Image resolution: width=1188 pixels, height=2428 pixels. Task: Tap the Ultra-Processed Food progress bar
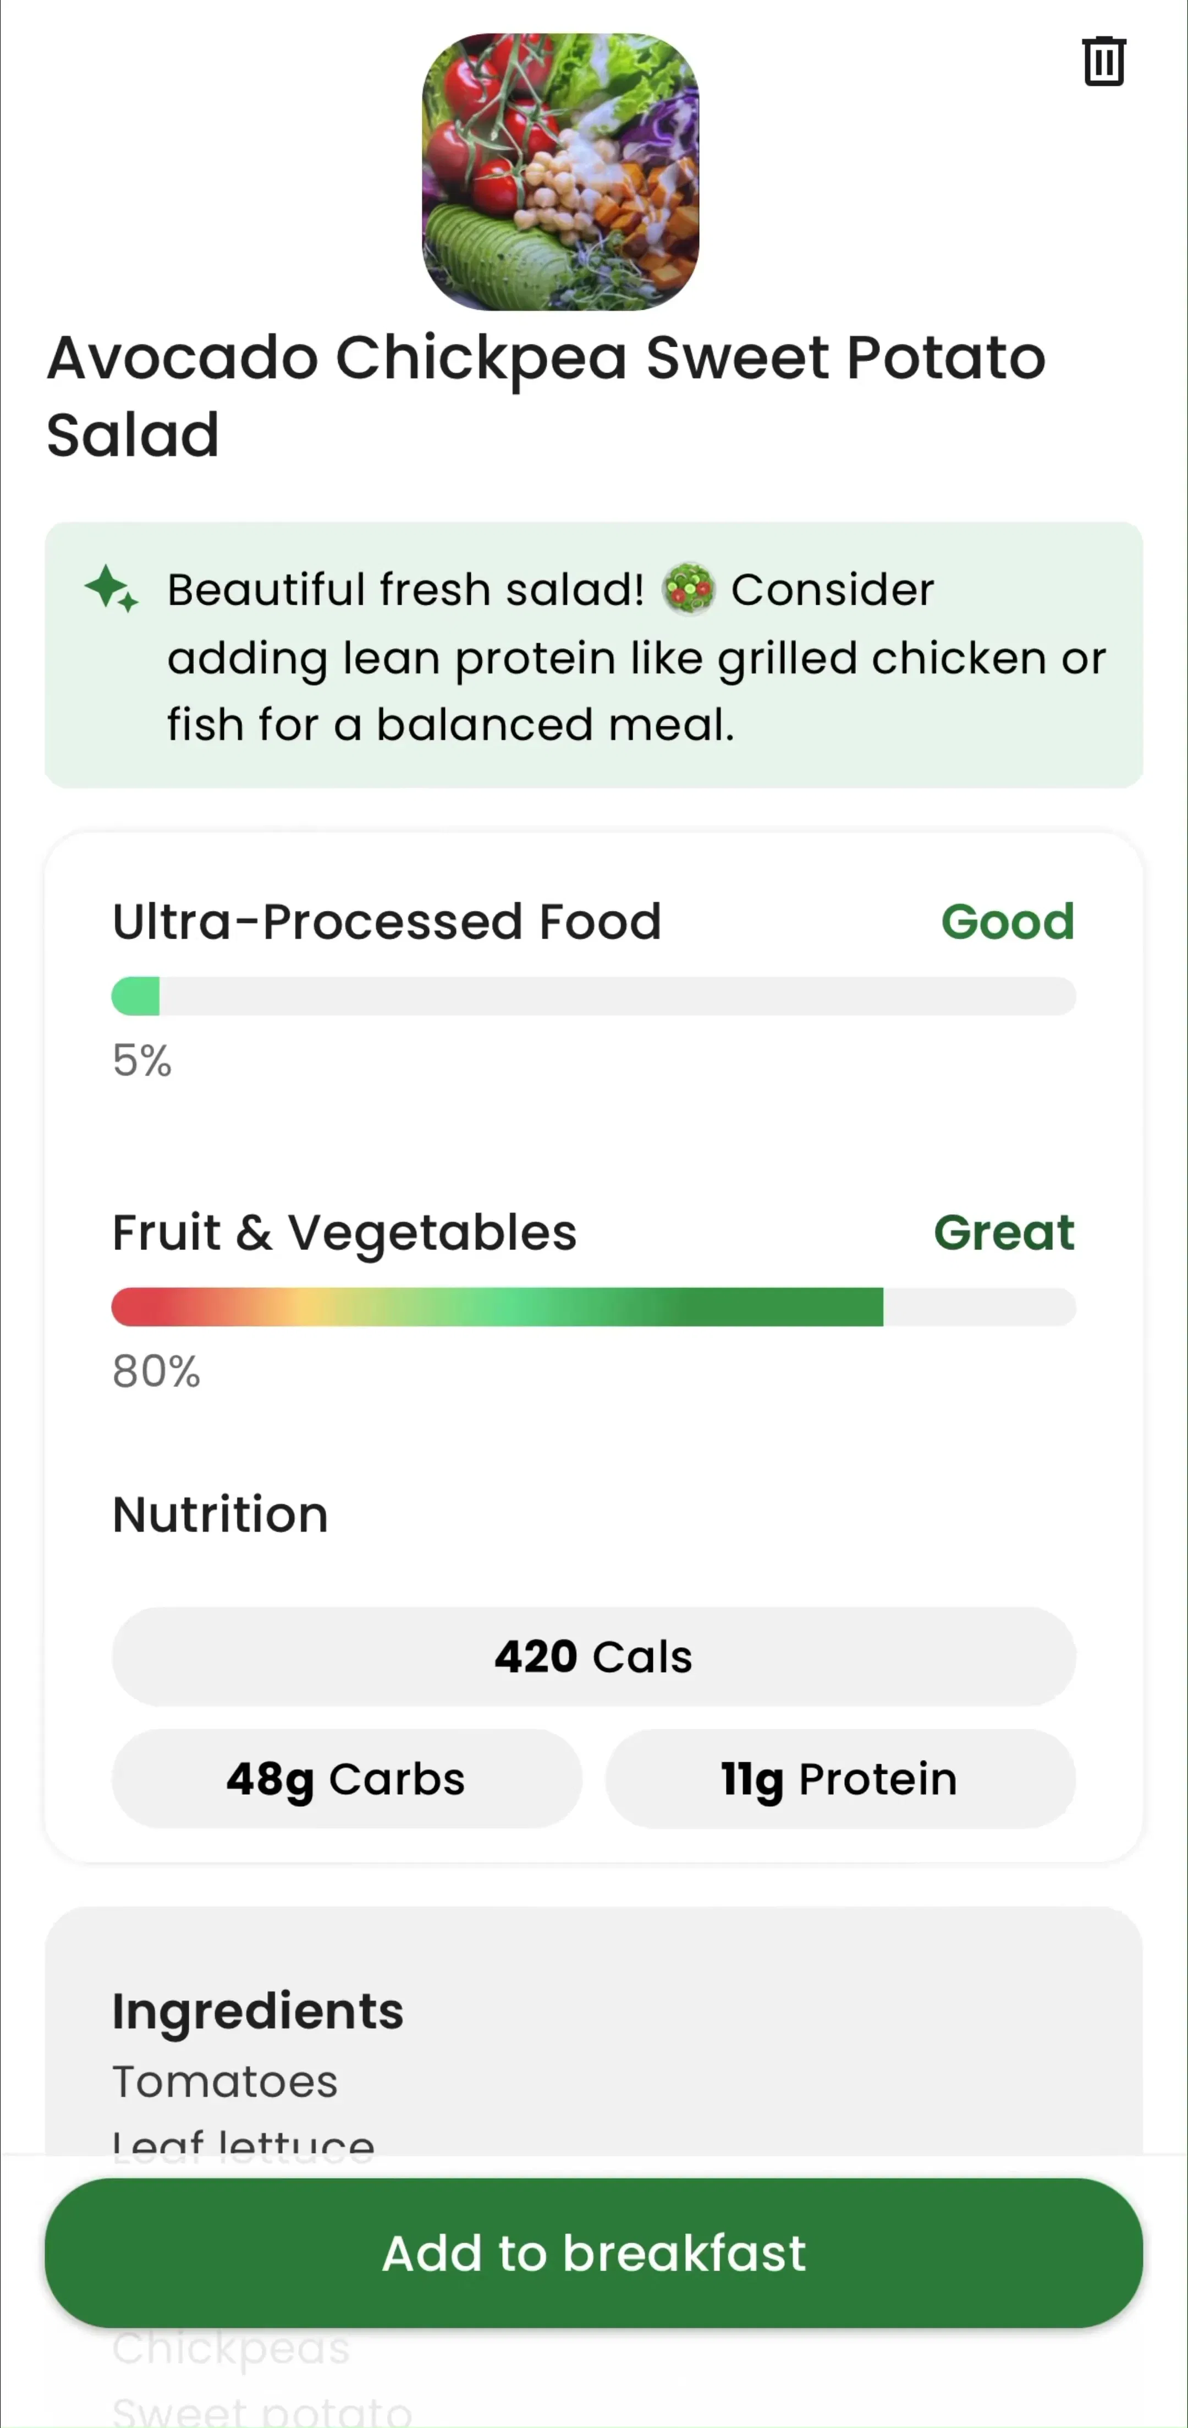(593, 996)
